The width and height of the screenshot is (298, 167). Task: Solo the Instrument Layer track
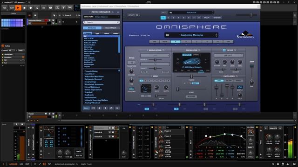[50, 20]
